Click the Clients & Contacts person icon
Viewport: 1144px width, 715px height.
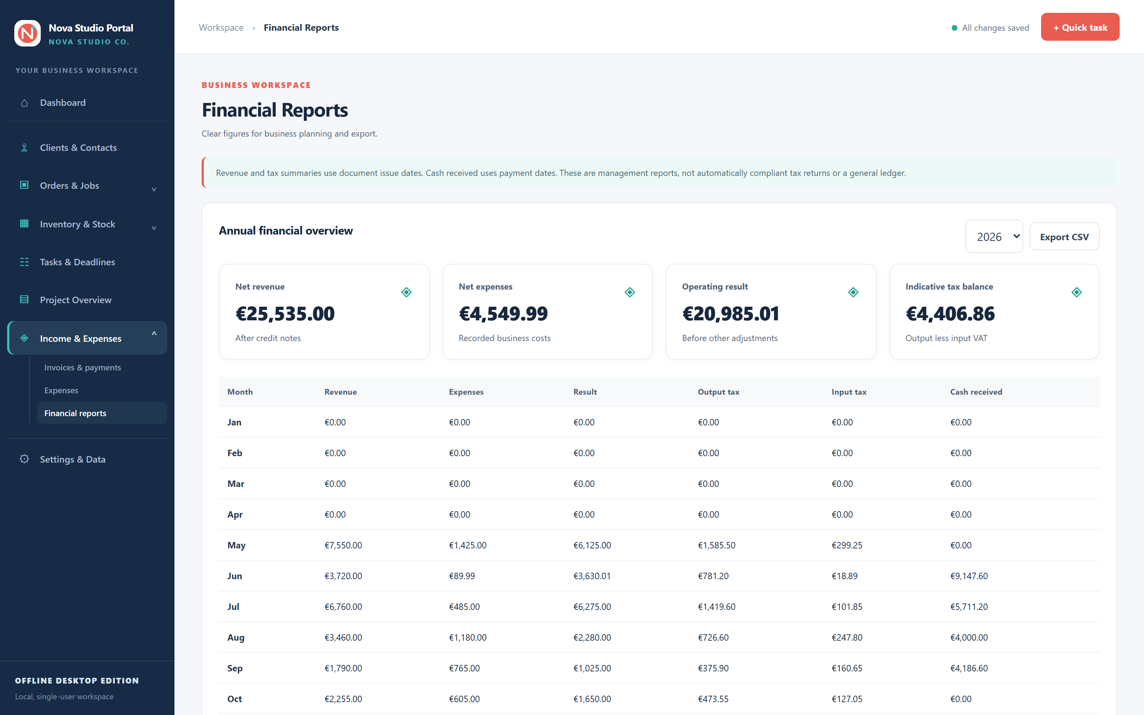[x=24, y=148]
